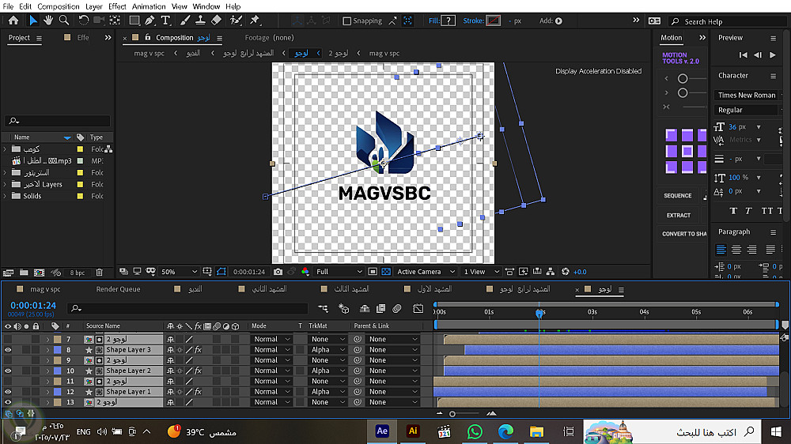This screenshot has width=791, height=444.
Task: Take a snapshot with camera icon
Action: click(278, 272)
